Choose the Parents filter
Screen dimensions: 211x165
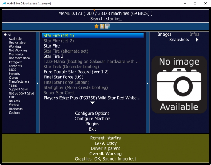[14, 74]
